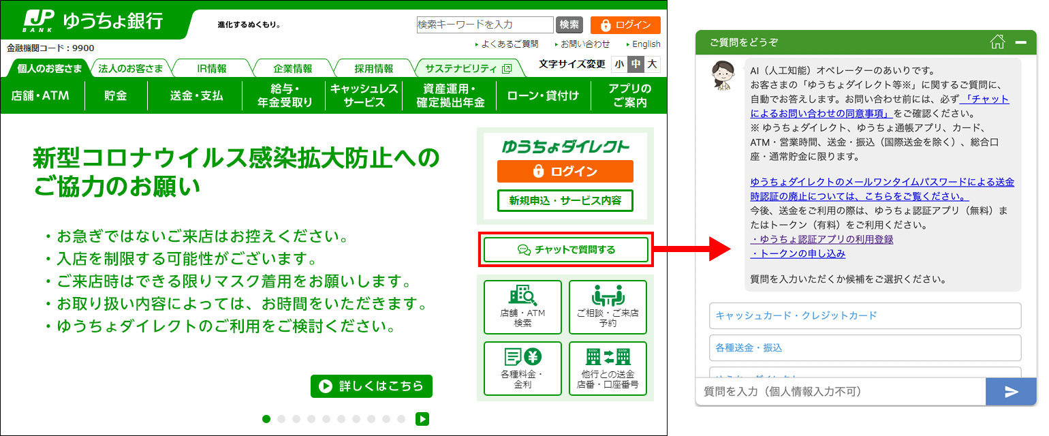The width and height of the screenshot is (1049, 436).
Task: Click 詳しくはこちら button
Action: tap(371, 386)
